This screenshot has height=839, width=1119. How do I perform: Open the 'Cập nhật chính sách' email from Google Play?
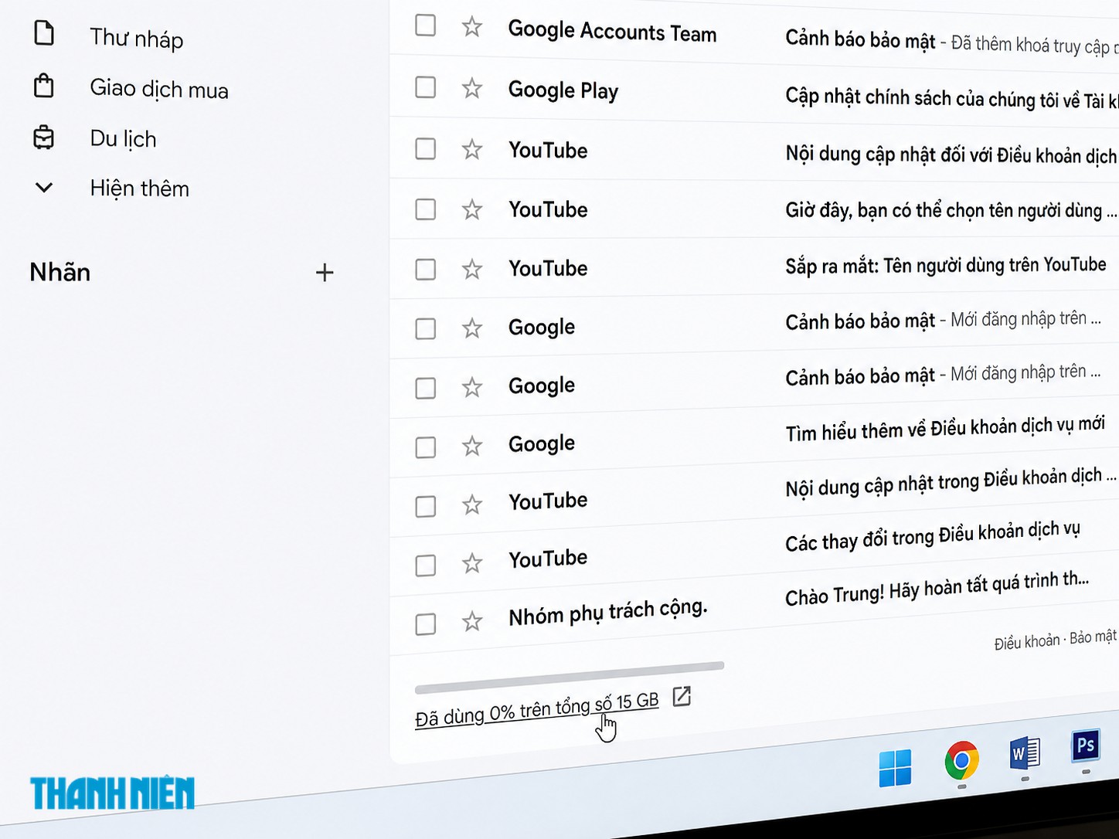754,93
